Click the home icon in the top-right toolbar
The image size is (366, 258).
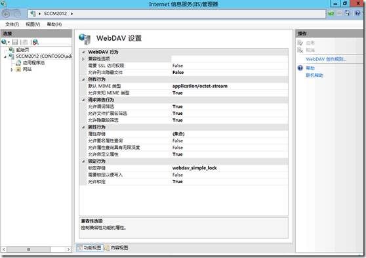(348, 13)
